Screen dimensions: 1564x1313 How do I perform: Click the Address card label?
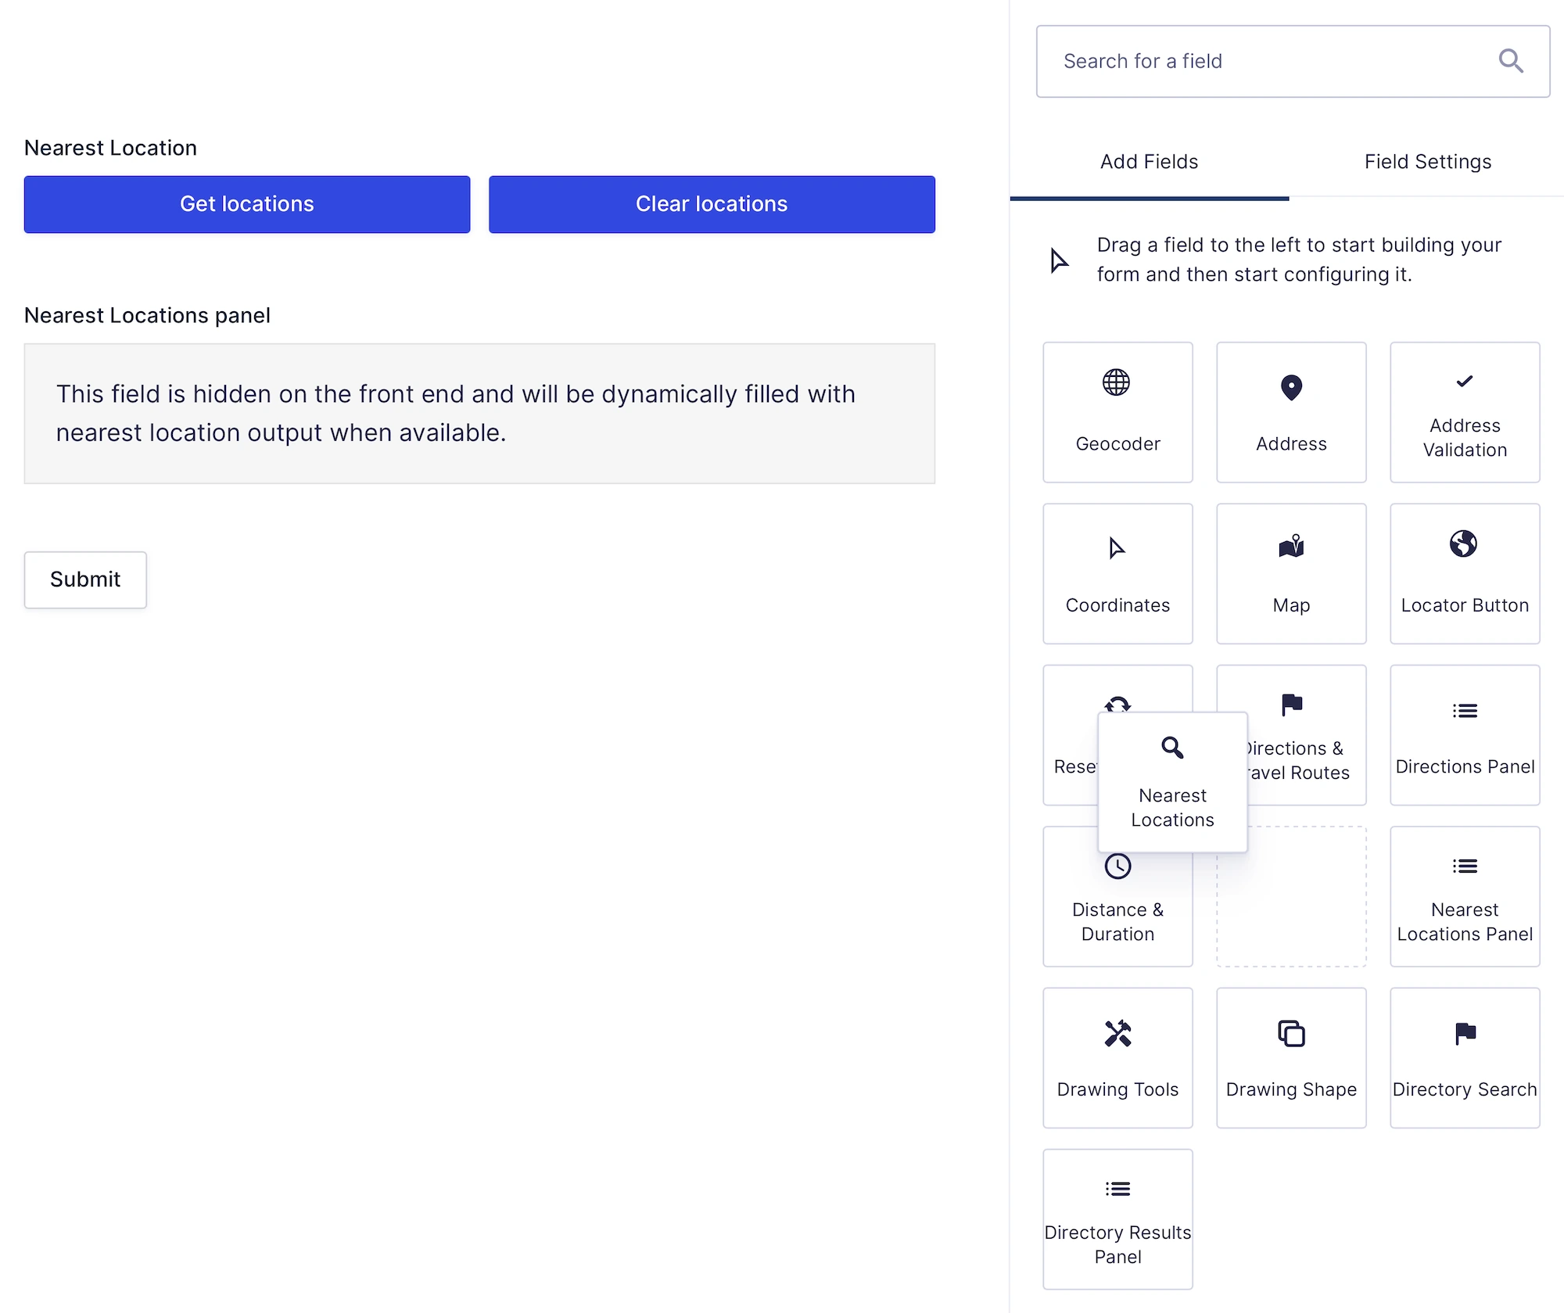[1291, 443]
